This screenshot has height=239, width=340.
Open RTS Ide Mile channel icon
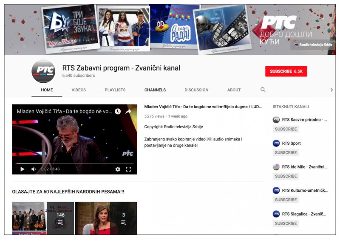point(276,167)
